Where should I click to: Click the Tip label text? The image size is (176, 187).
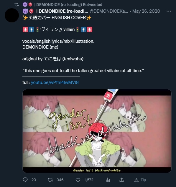(143, 180)
